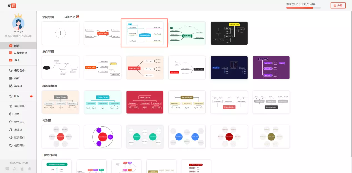Click the 学生认证 sidebar entry
352x173 pixels.
19,122
